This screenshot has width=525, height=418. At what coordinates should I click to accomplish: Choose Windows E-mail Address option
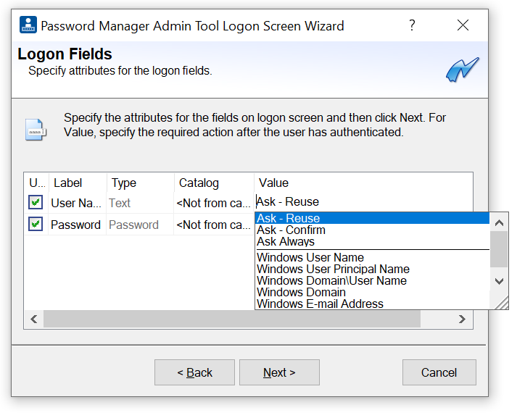(320, 304)
